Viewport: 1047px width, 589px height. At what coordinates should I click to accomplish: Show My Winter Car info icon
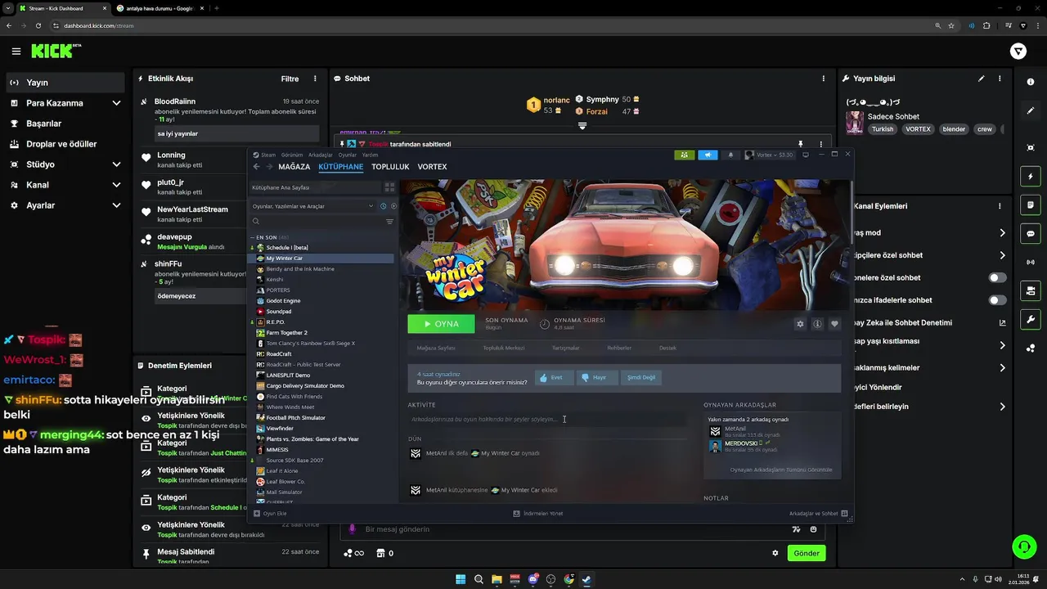[x=817, y=324]
